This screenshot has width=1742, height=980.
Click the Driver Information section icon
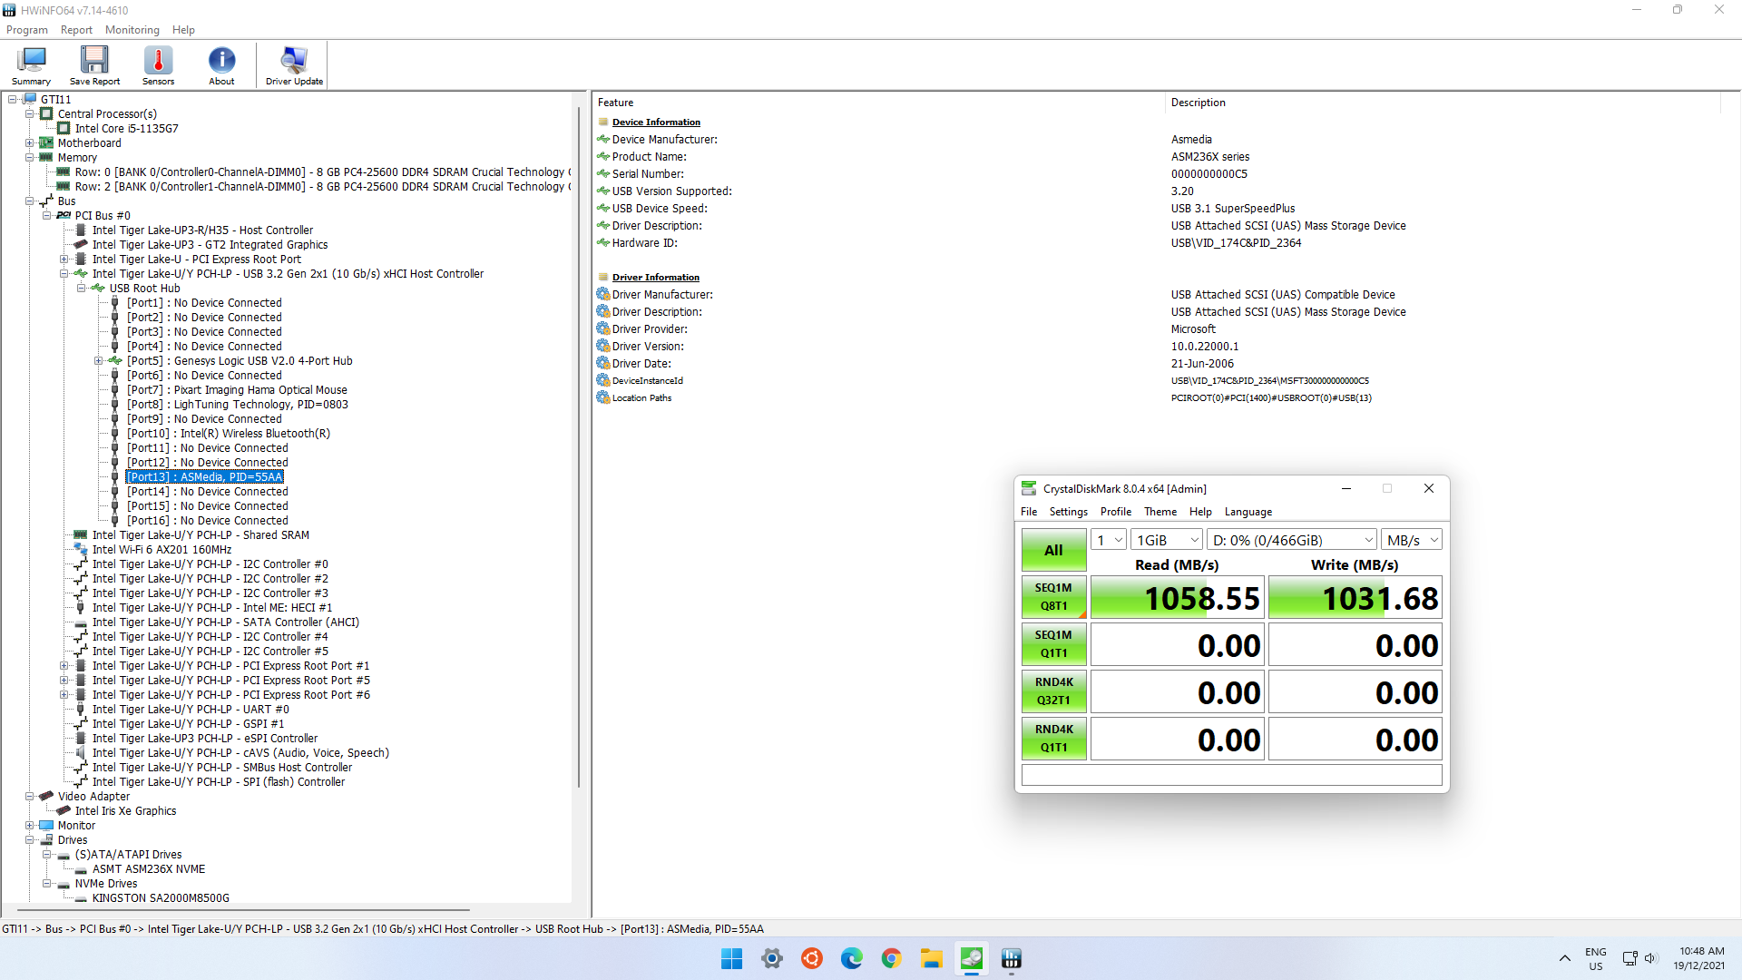pos(602,277)
